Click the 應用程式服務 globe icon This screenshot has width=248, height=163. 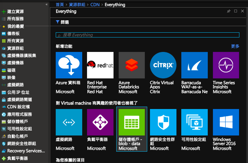[4, 114]
